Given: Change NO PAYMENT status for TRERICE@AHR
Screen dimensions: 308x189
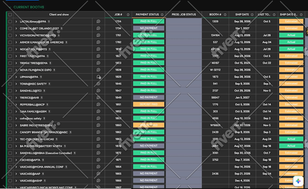Looking at the screenshot, I should click(x=149, y=97).
